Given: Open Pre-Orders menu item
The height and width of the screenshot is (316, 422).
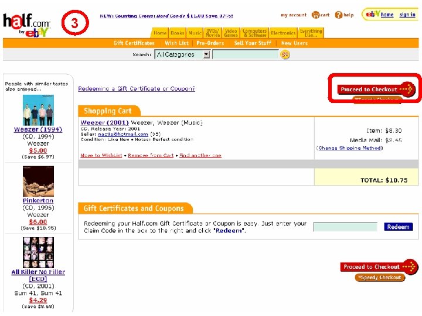Looking at the screenshot, I should tap(210, 43).
